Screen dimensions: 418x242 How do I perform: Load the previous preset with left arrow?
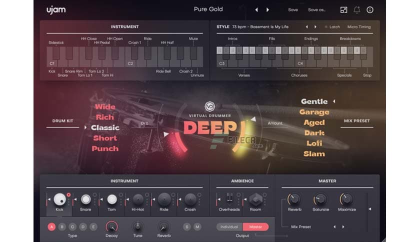click(256, 10)
